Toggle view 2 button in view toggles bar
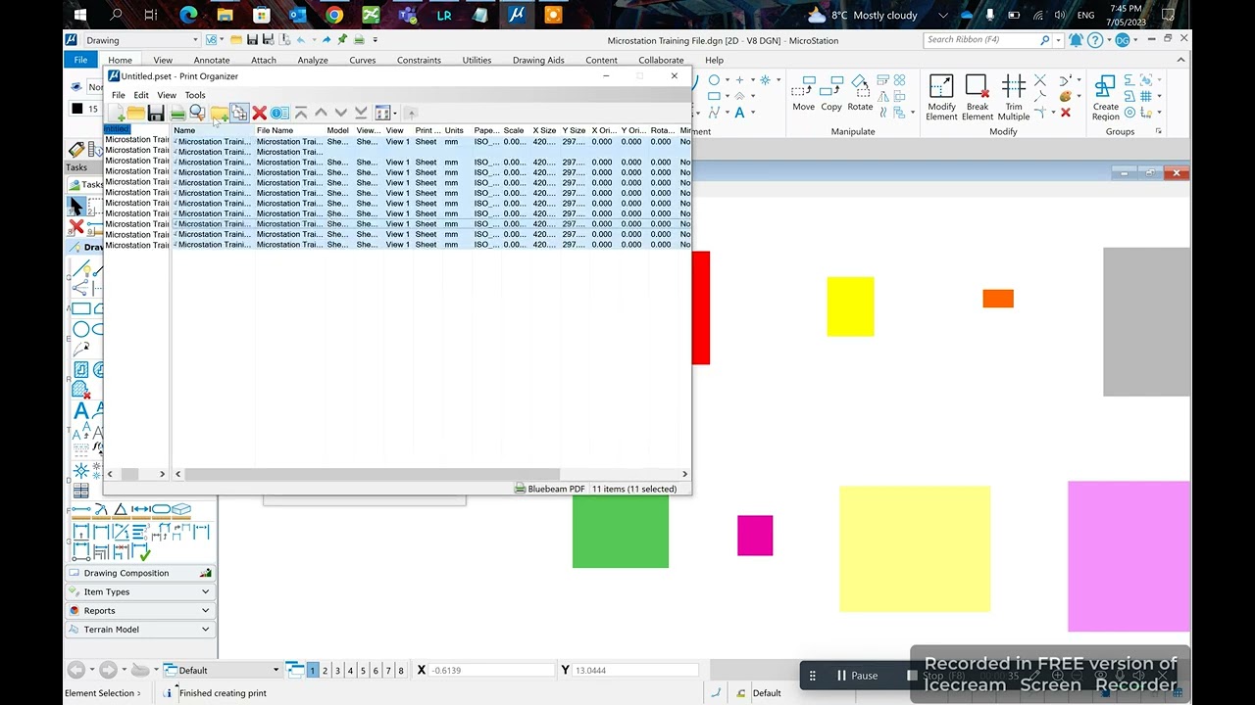Screen dimensions: 1255x705 click(326, 671)
